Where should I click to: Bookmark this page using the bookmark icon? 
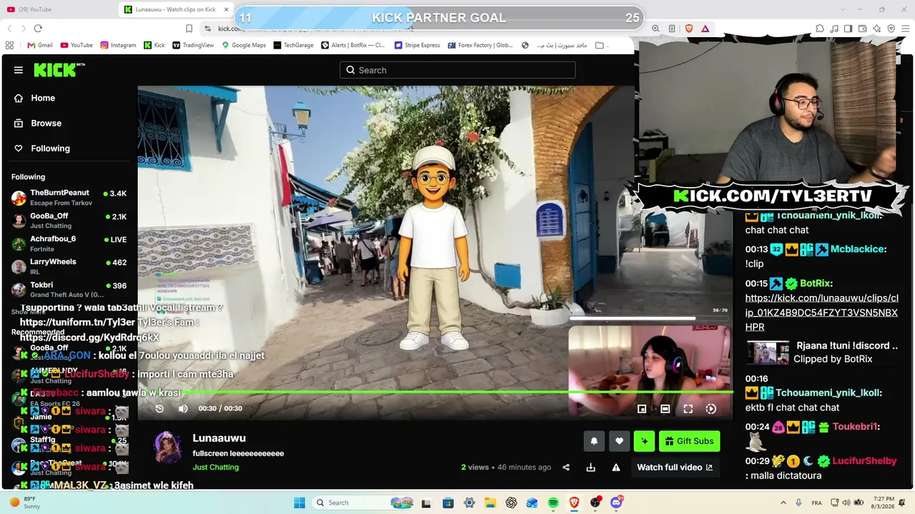189,29
